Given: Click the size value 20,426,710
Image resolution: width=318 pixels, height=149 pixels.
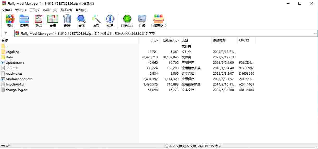Looking at the screenshot, I should pos(150,57).
